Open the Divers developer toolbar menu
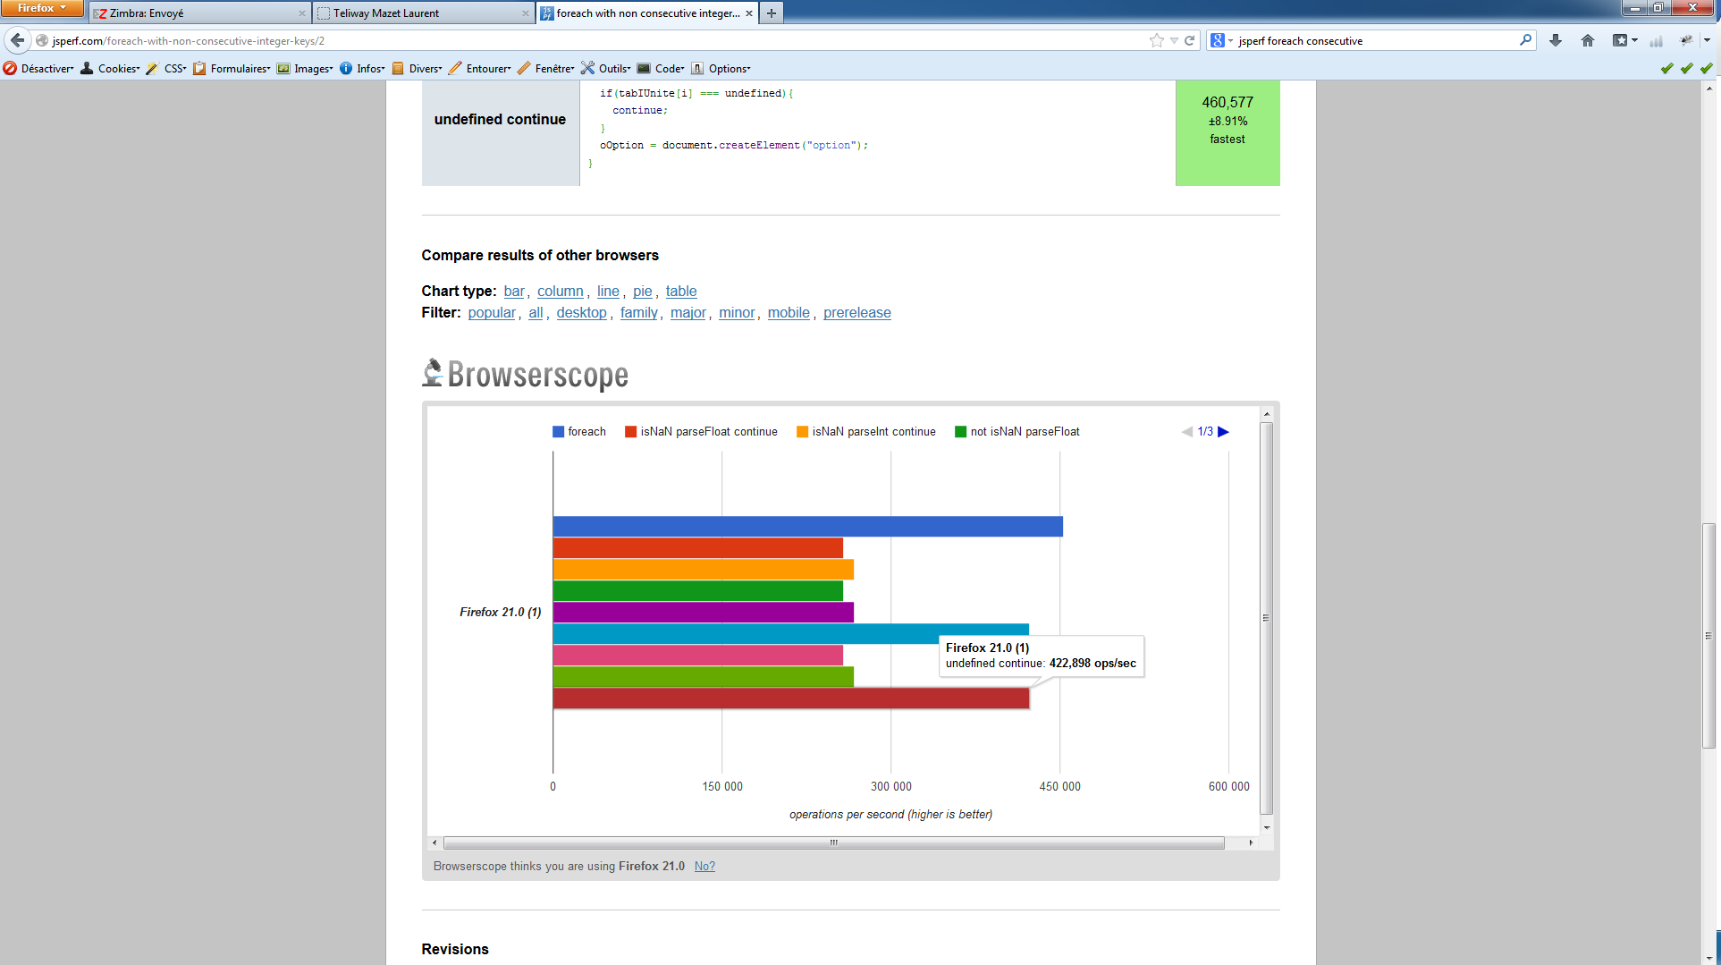 [x=417, y=68]
